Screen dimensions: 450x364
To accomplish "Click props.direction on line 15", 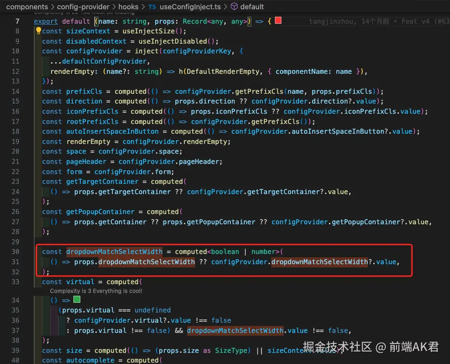I will pos(205,101).
